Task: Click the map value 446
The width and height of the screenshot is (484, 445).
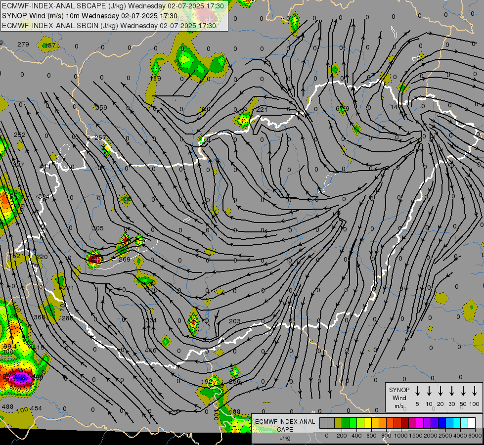Action: [151, 350]
